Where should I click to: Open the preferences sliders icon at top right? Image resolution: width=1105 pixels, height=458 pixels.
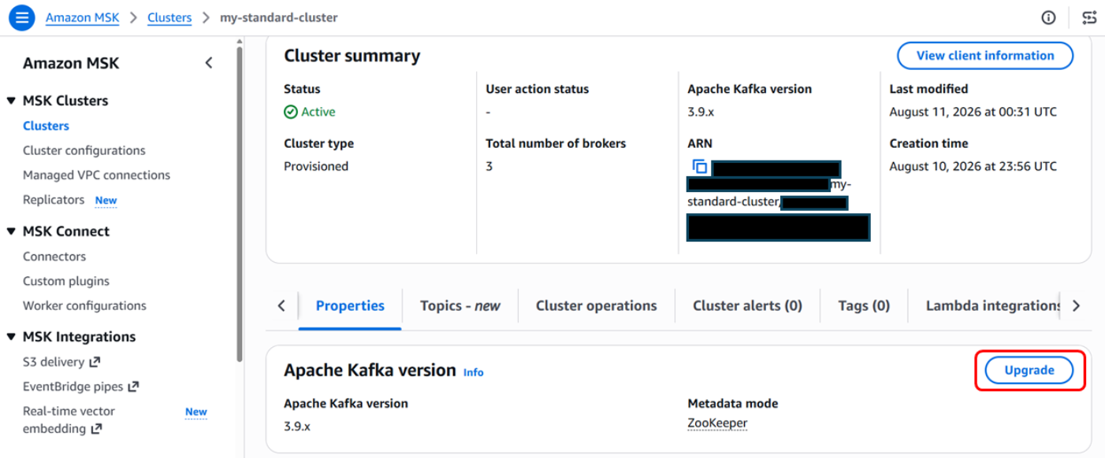pos(1089,17)
